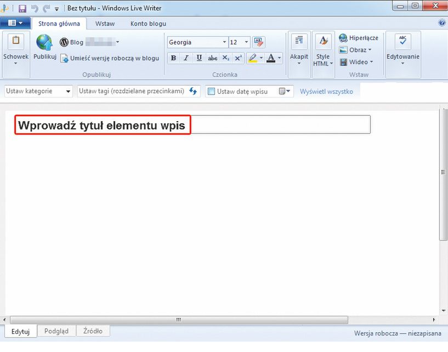
Task: Click the Wyświetl wszystko link
Action: [x=326, y=92]
